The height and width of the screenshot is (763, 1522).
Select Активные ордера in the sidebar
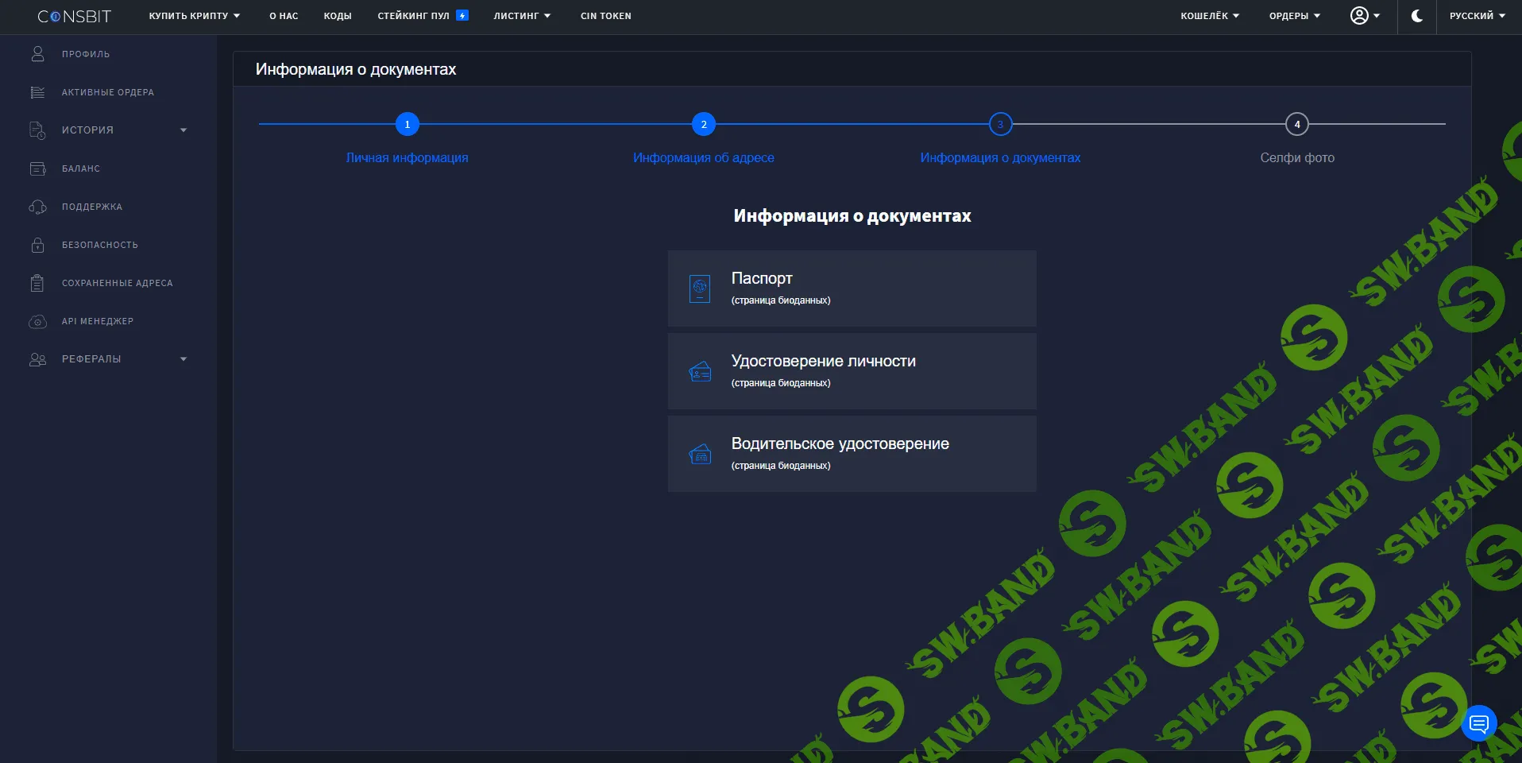(106, 92)
